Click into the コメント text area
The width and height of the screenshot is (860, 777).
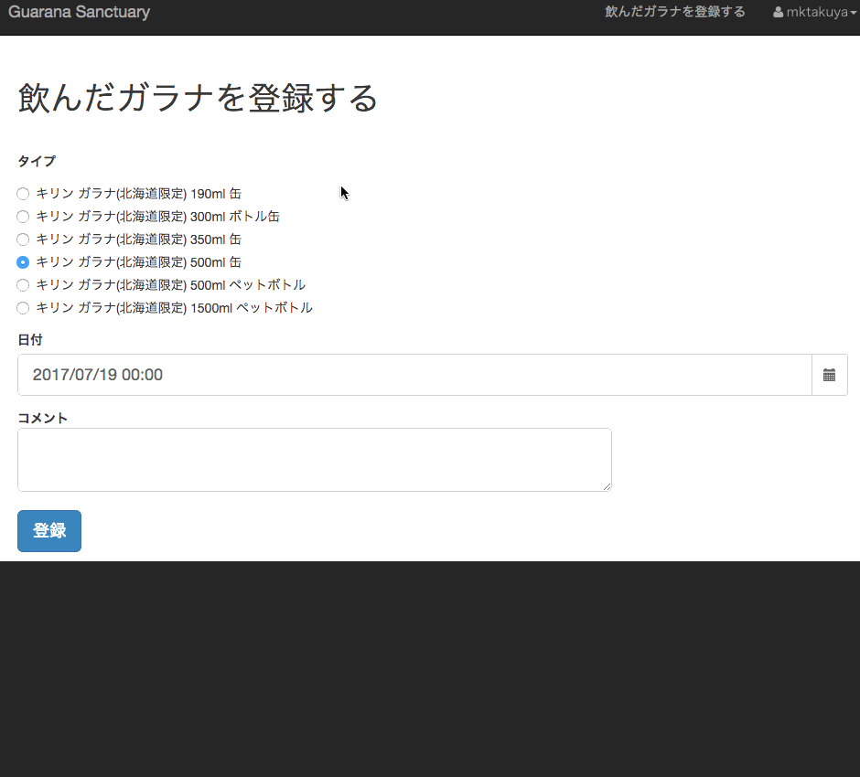coord(315,460)
